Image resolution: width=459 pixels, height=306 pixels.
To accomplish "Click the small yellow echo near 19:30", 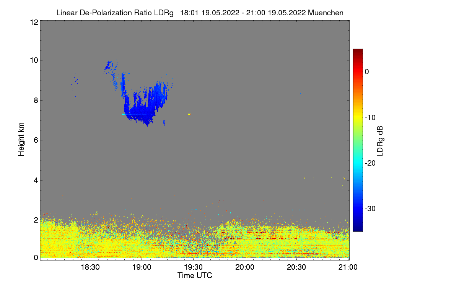I will pos(189,114).
